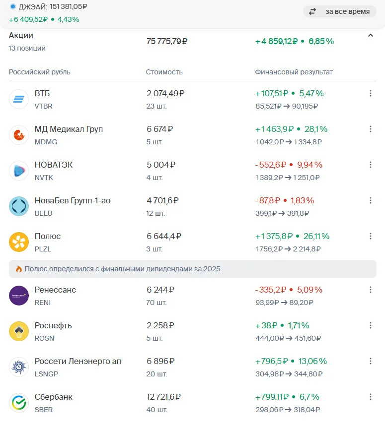385x426 pixels.
Task: Open the three-dot menu for НоваБев Групп
Action: click(370, 200)
